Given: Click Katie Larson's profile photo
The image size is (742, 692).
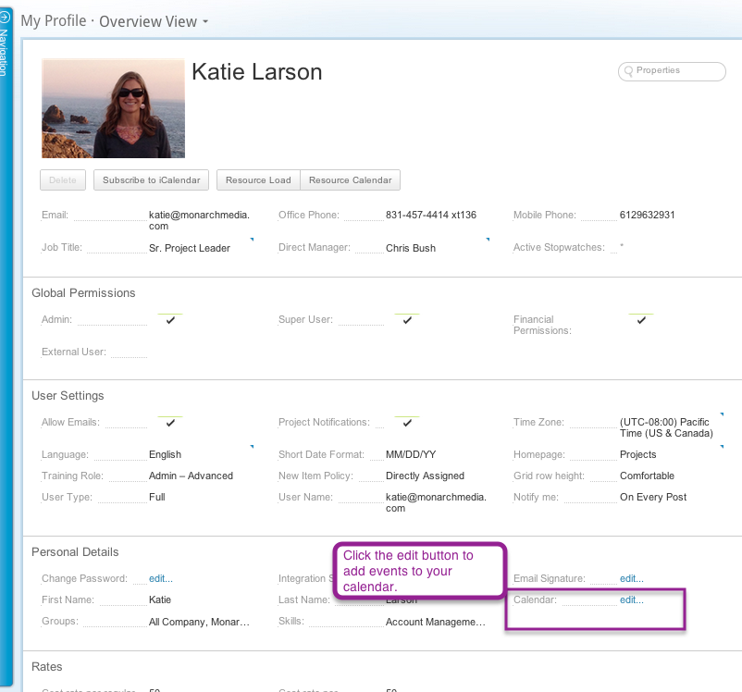Looking at the screenshot, I should pos(113,108).
